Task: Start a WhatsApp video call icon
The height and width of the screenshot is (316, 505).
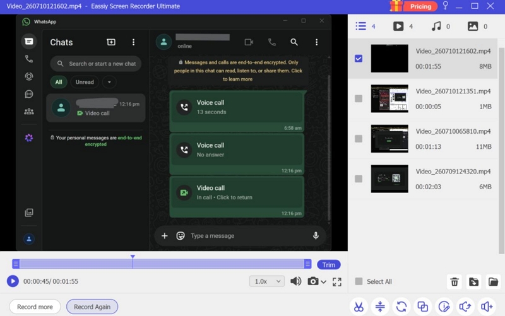Action: click(x=249, y=42)
